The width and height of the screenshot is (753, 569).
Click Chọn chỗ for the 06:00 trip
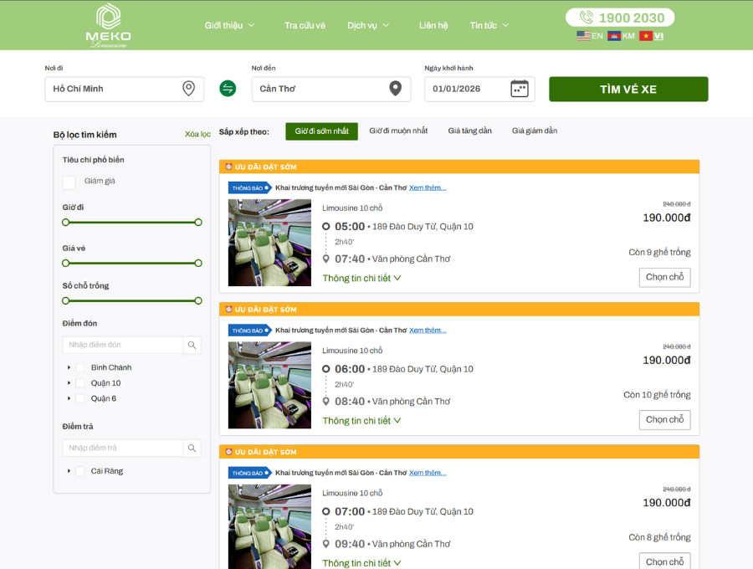(x=664, y=420)
